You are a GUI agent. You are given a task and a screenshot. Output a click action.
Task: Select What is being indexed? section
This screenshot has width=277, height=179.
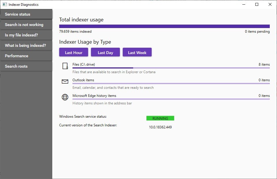[26, 45]
